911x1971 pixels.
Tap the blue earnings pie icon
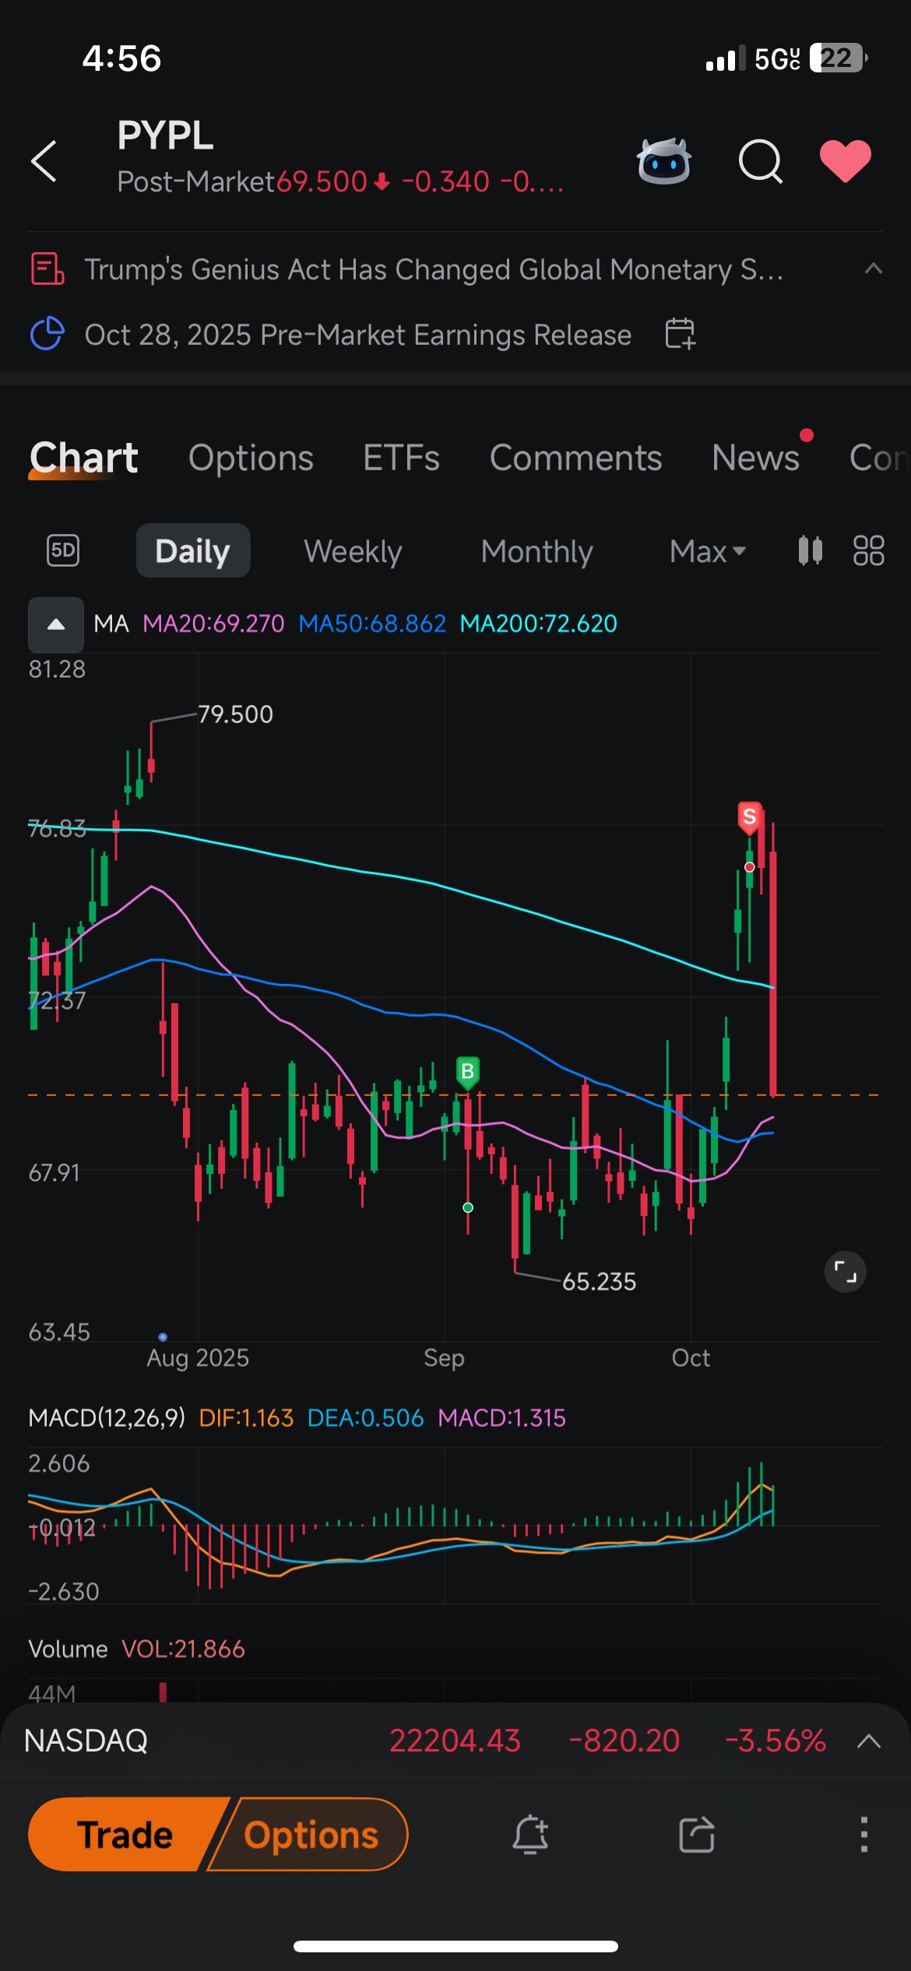47,334
